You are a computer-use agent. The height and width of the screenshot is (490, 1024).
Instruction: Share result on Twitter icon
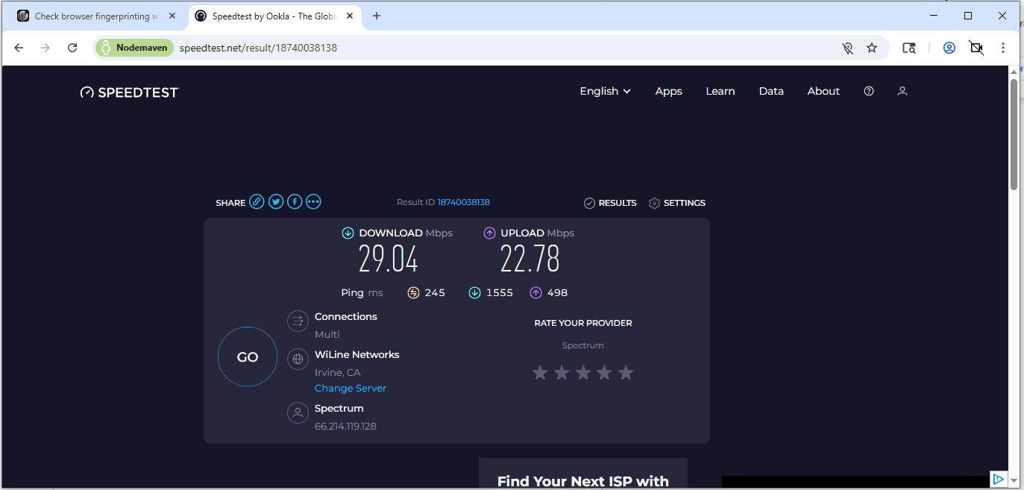click(276, 202)
